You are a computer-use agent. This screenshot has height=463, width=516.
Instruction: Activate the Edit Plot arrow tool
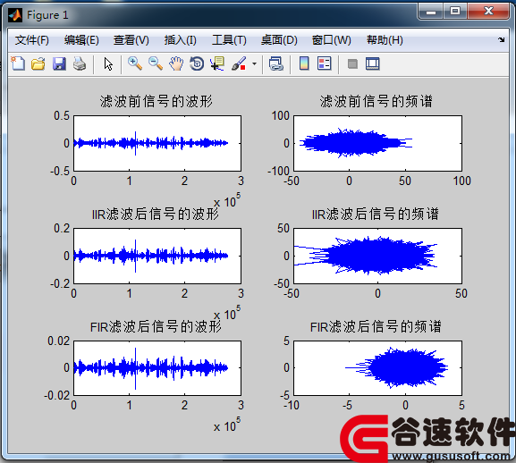108,63
